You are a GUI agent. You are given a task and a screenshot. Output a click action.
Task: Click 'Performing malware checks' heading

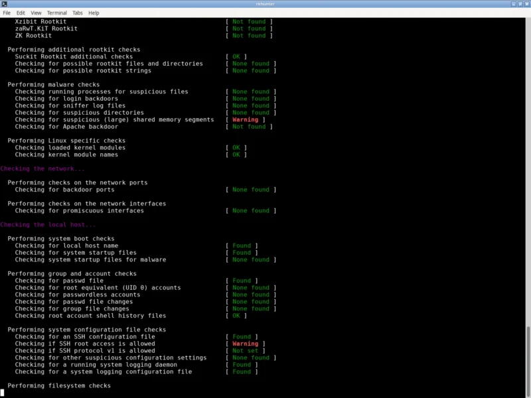pos(54,85)
